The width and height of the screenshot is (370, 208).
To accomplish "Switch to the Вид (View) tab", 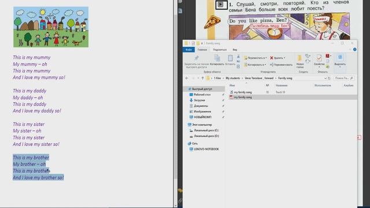I will point(235,50).
